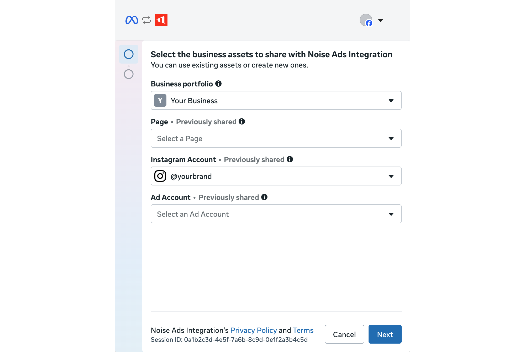Expand the @yourbrand Instagram dropdown arrow
The height and width of the screenshot is (352, 525).
391,176
